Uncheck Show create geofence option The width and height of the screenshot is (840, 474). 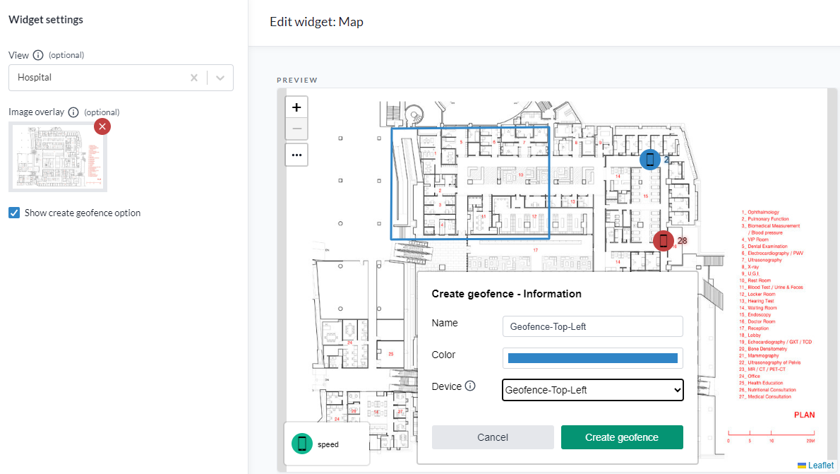pyautogui.click(x=14, y=213)
